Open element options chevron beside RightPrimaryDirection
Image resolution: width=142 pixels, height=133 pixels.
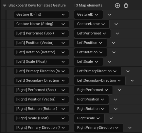click(x=130, y=128)
